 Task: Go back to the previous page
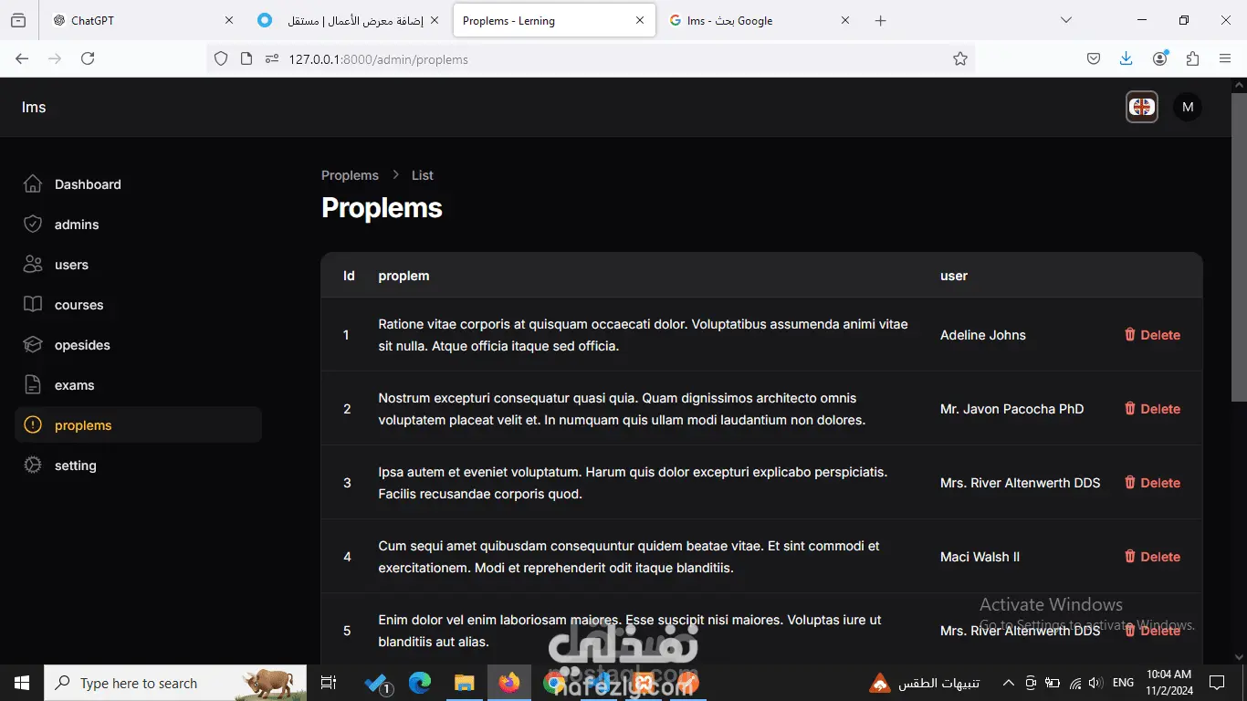click(22, 58)
